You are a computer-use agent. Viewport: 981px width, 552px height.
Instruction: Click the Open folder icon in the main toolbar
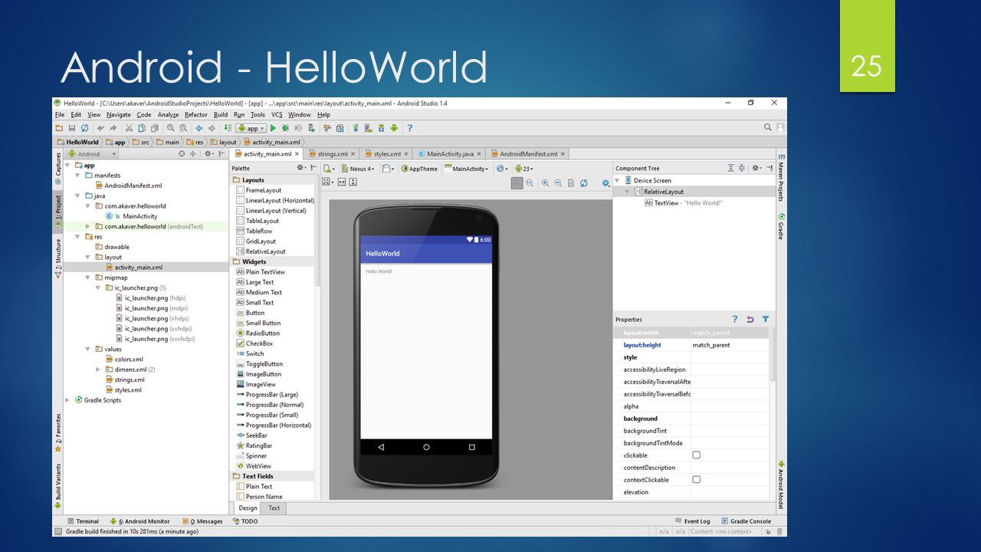pyautogui.click(x=59, y=128)
